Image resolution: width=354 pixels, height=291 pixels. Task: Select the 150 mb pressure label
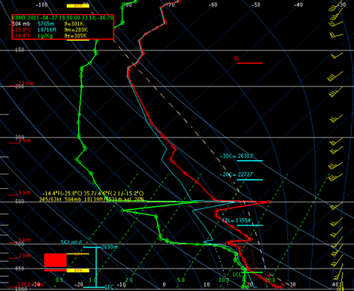[x=20, y=50]
